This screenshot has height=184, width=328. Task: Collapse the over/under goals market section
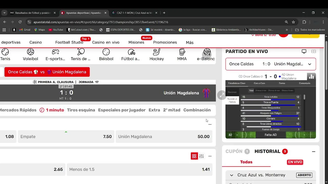tap(210, 156)
